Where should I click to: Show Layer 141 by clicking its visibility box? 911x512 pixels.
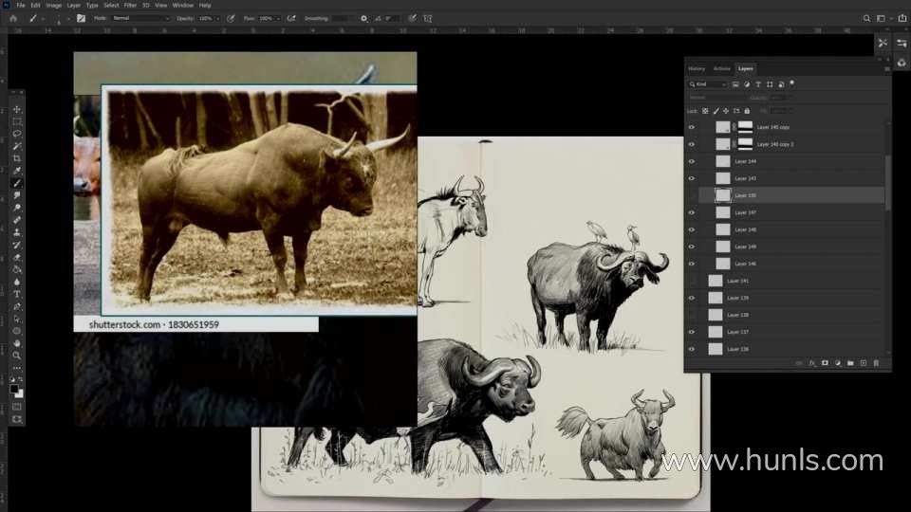pos(691,281)
